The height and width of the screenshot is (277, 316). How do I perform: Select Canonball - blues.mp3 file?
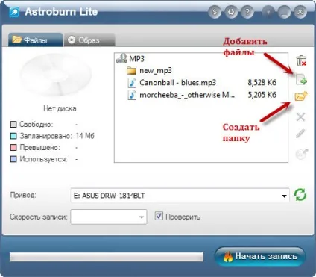click(x=202, y=83)
